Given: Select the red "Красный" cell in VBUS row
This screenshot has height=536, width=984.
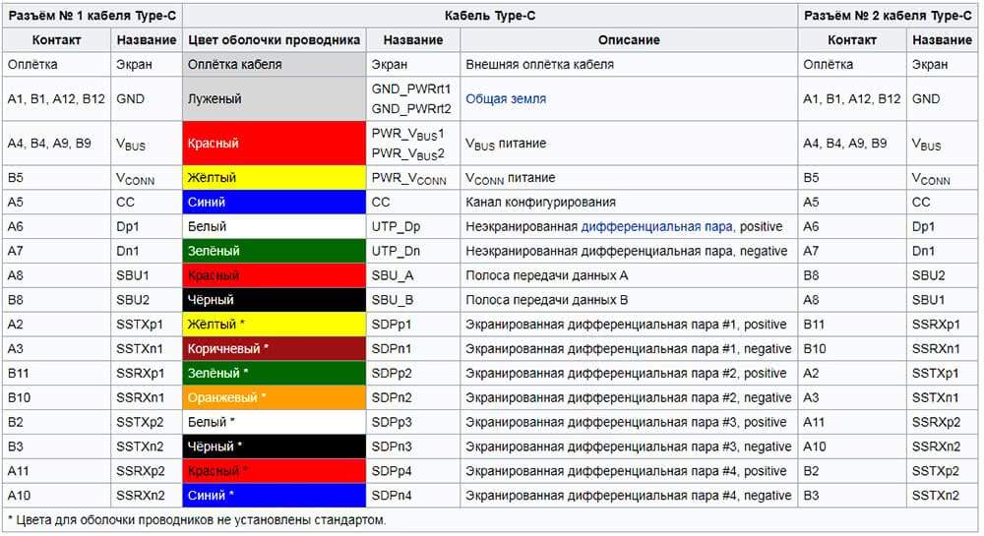Looking at the screenshot, I should coord(274,144).
